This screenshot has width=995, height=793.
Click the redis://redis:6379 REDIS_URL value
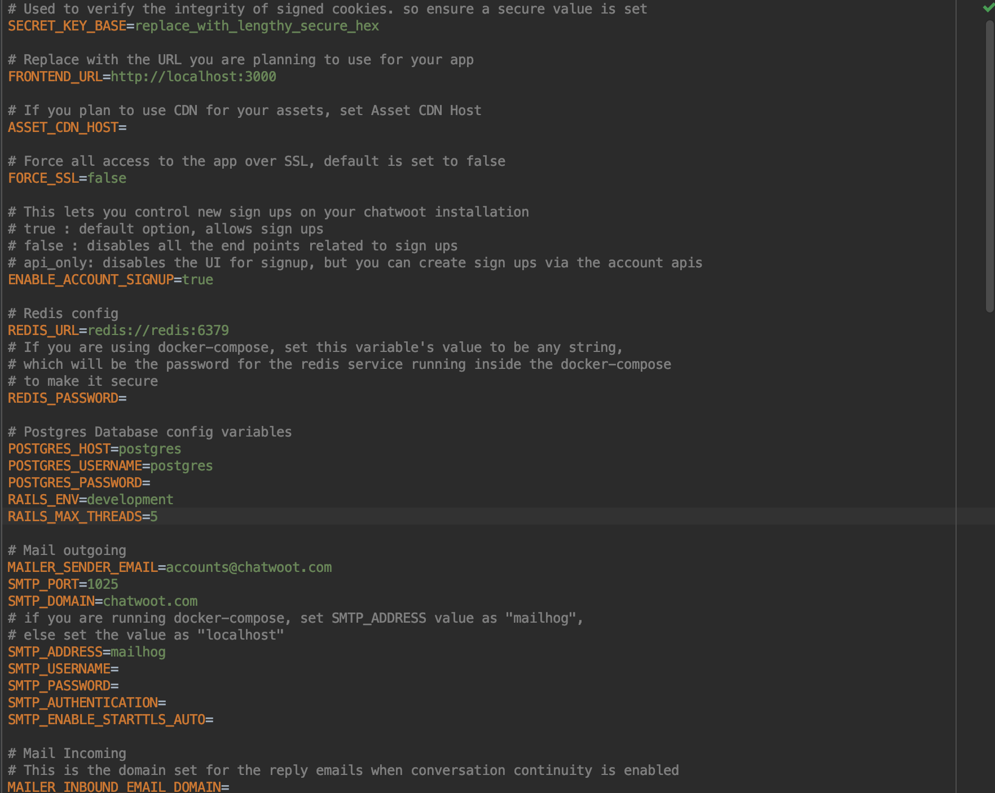158,330
